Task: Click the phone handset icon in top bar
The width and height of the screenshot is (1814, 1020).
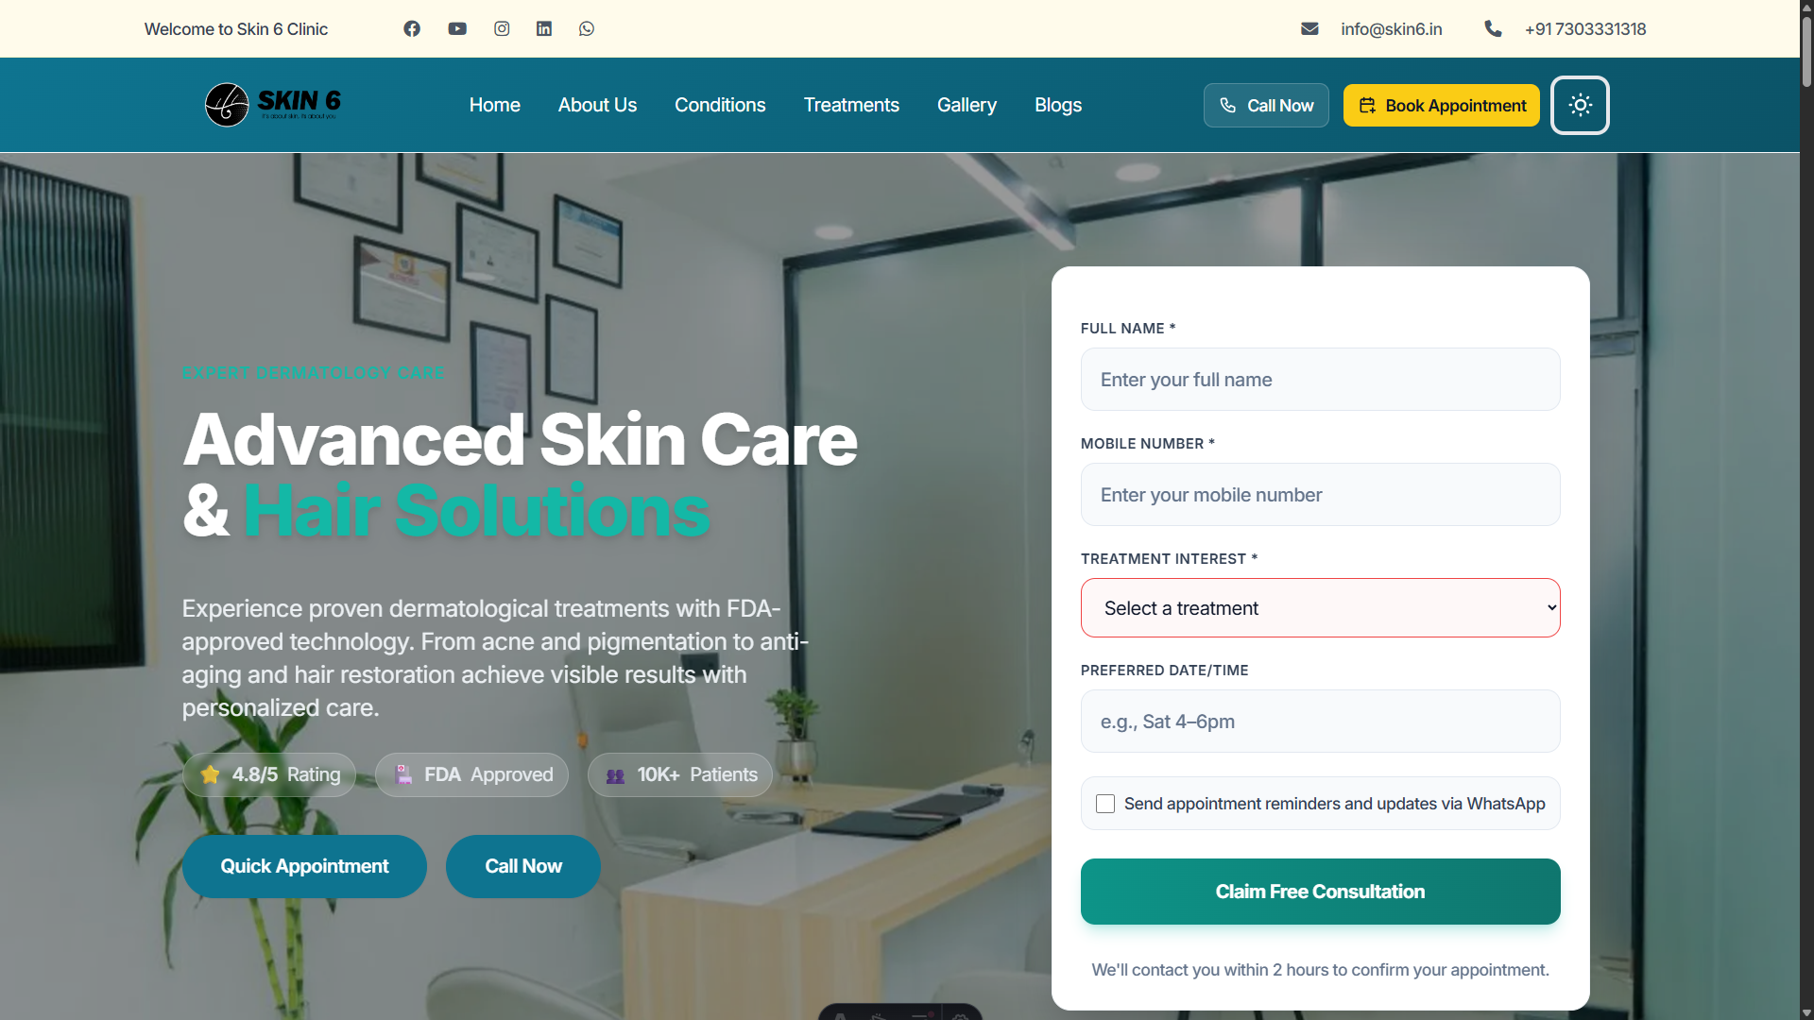Action: point(1493,28)
